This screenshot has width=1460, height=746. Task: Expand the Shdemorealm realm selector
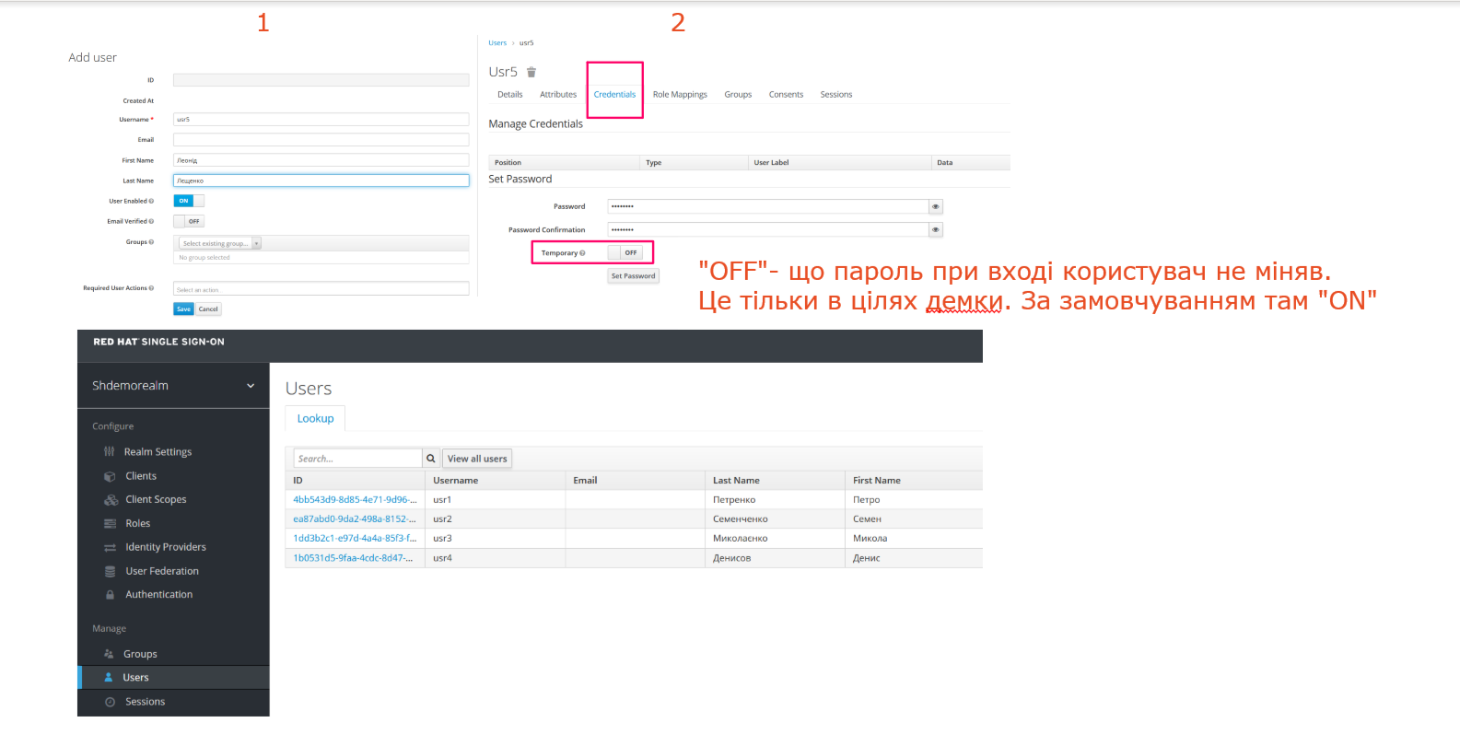251,386
